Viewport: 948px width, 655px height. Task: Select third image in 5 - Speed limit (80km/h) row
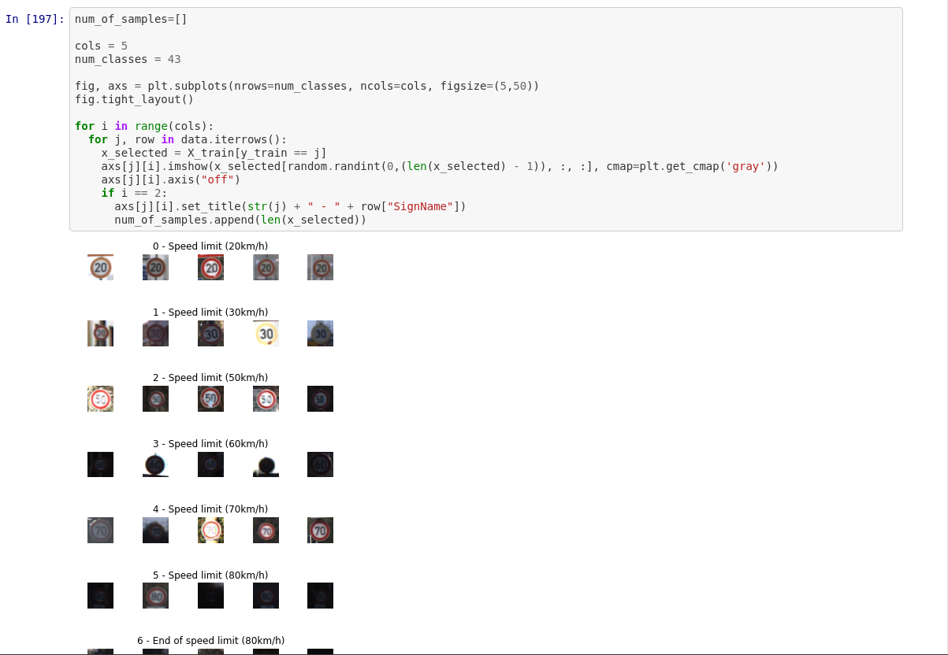coord(210,596)
